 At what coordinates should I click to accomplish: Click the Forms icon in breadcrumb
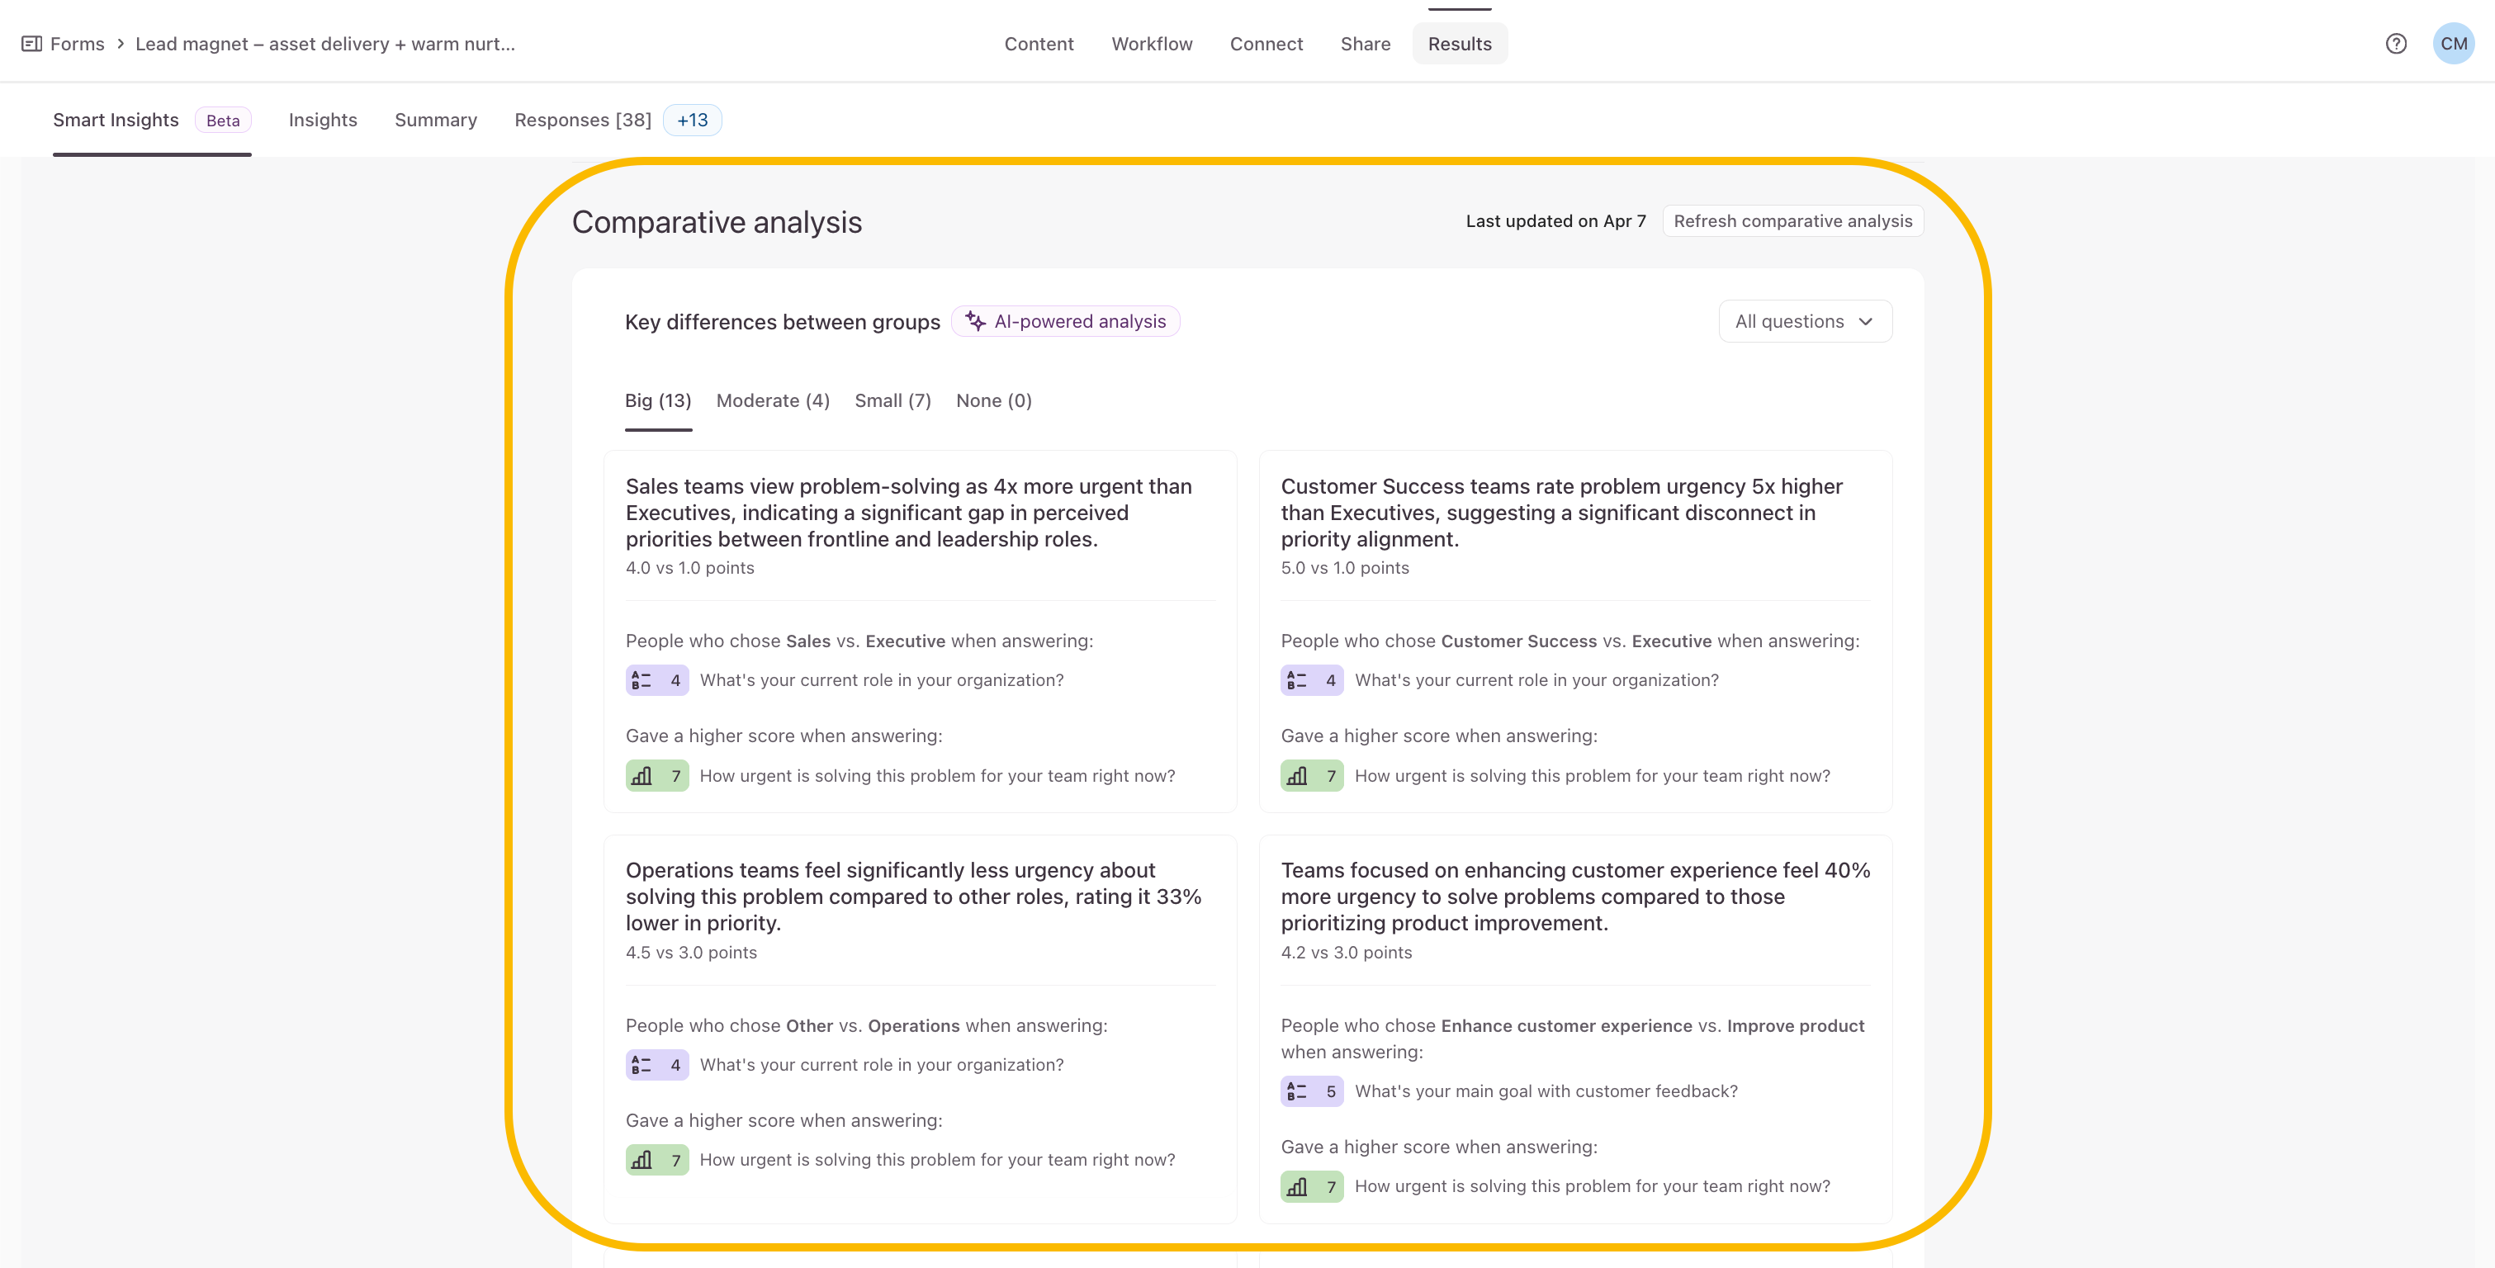31,44
